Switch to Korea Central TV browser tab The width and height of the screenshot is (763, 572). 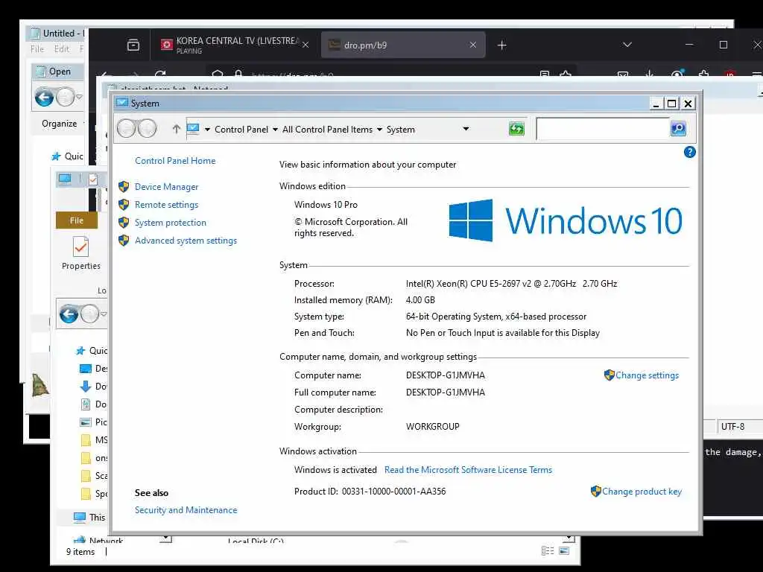click(x=236, y=45)
